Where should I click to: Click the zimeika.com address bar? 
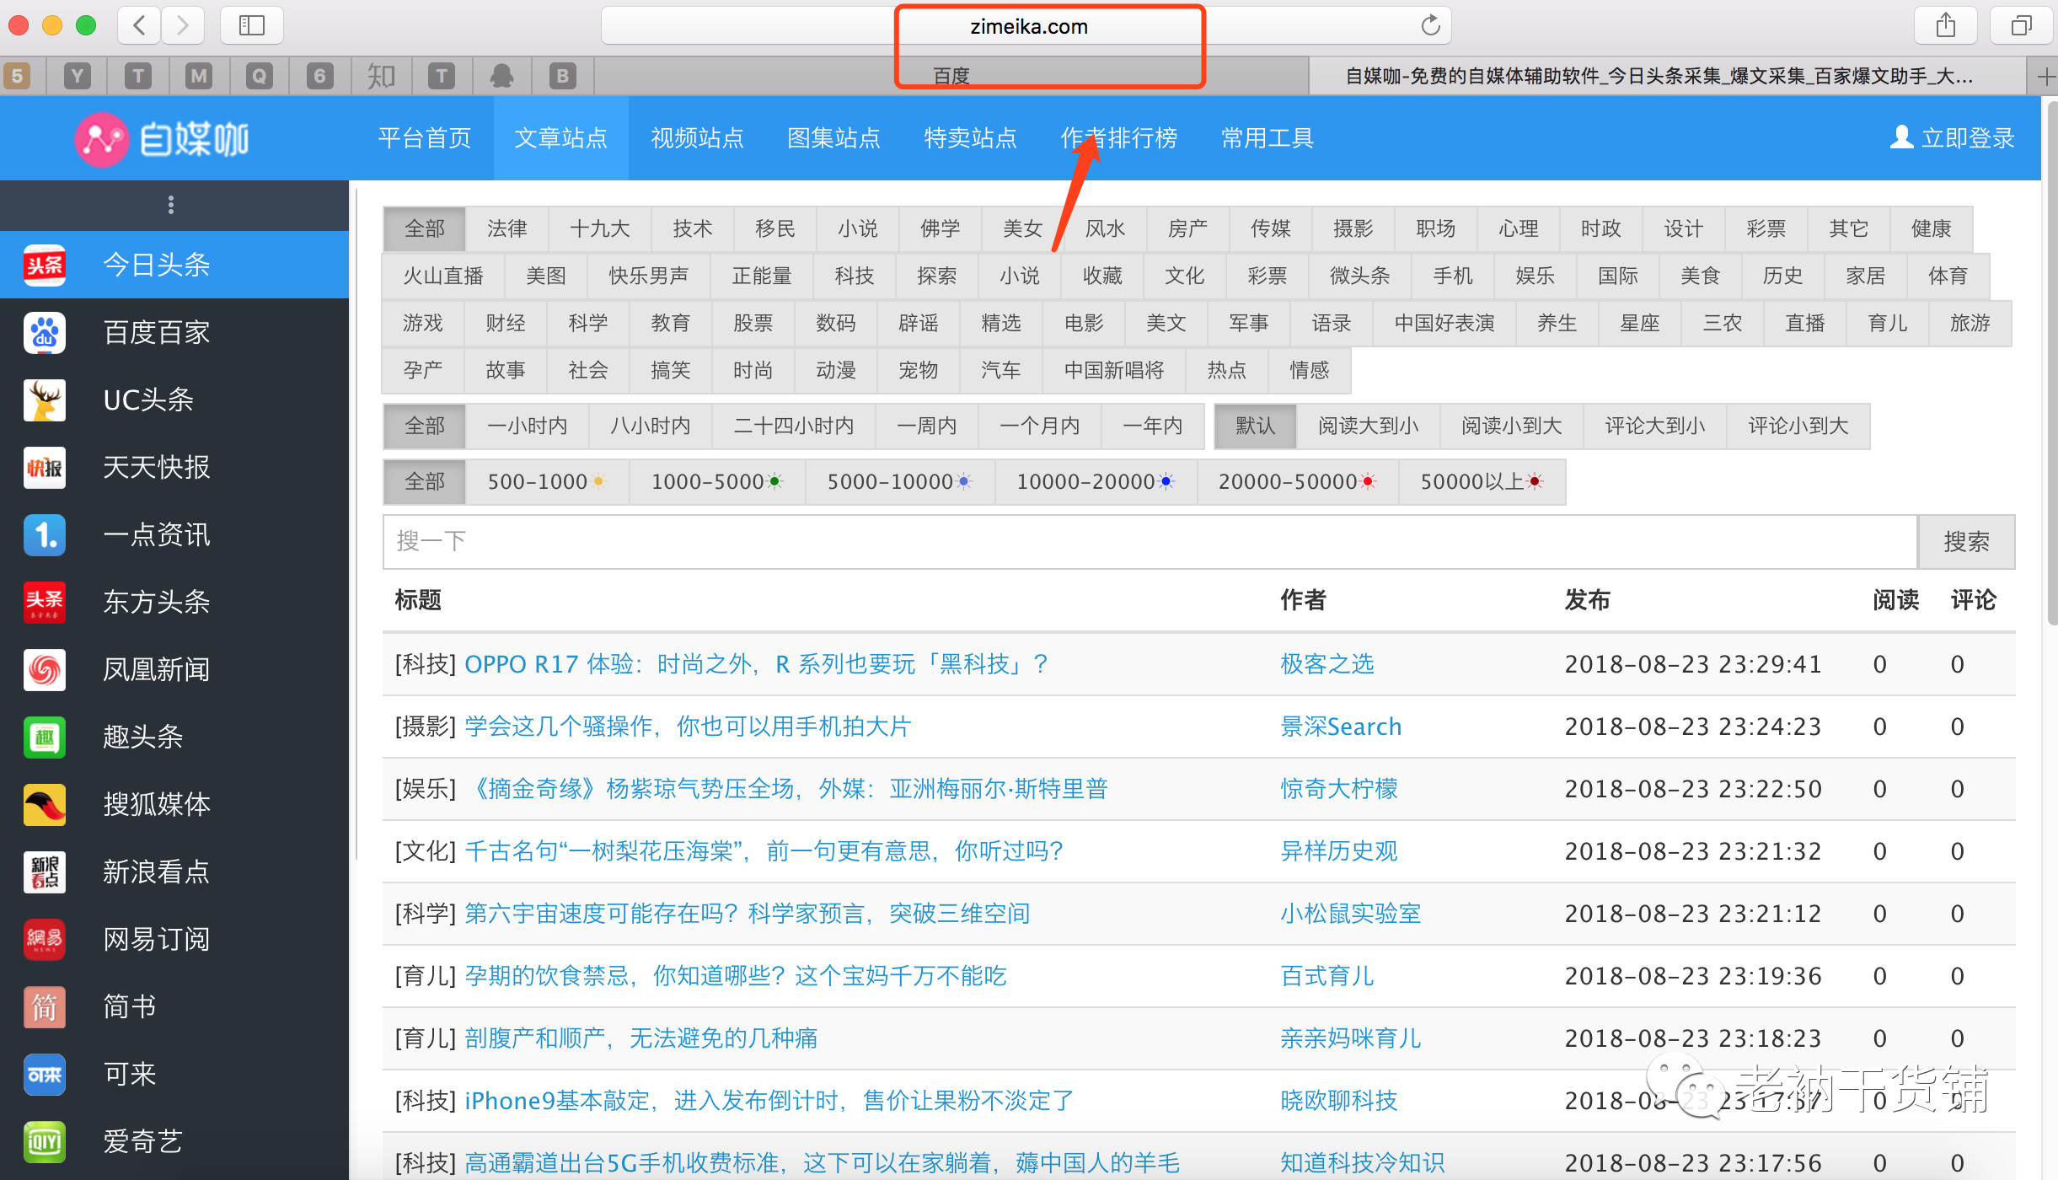pyautogui.click(x=1026, y=26)
